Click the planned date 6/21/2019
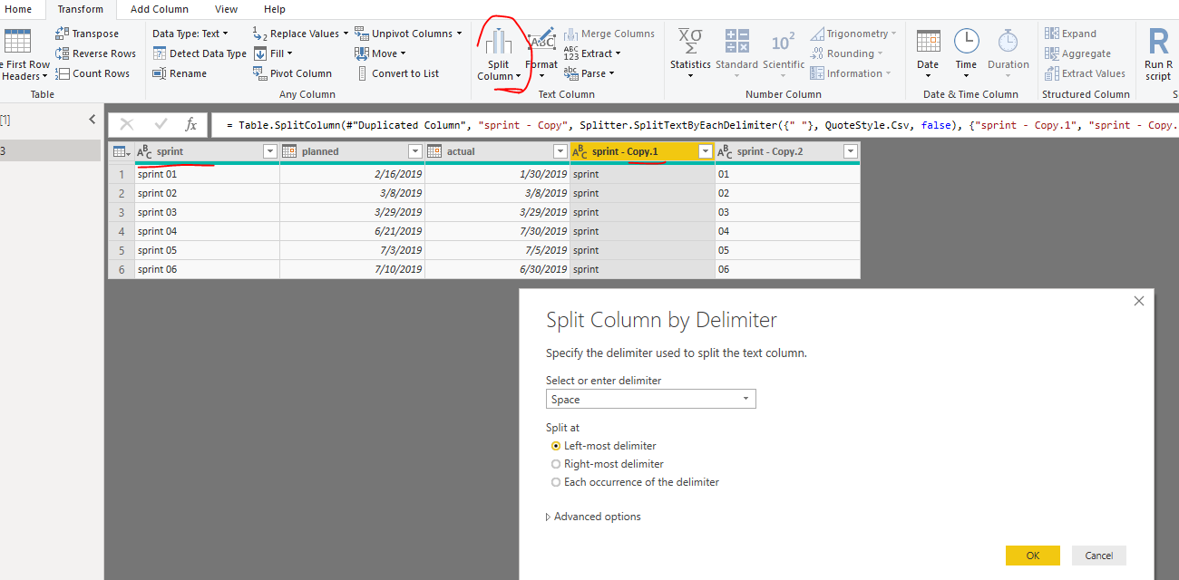 (x=352, y=231)
